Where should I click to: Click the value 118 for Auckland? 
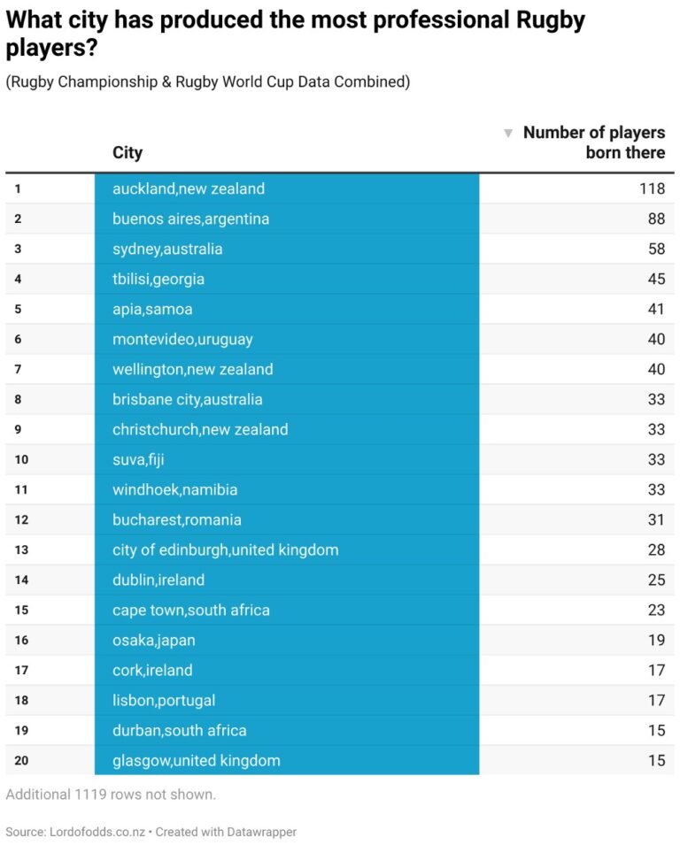point(652,188)
